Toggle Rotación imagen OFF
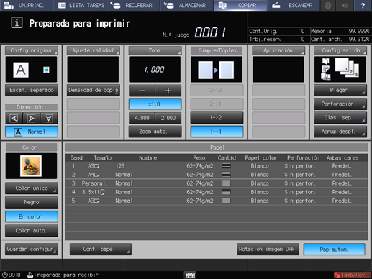This screenshot has height=279, width=372. [268, 250]
